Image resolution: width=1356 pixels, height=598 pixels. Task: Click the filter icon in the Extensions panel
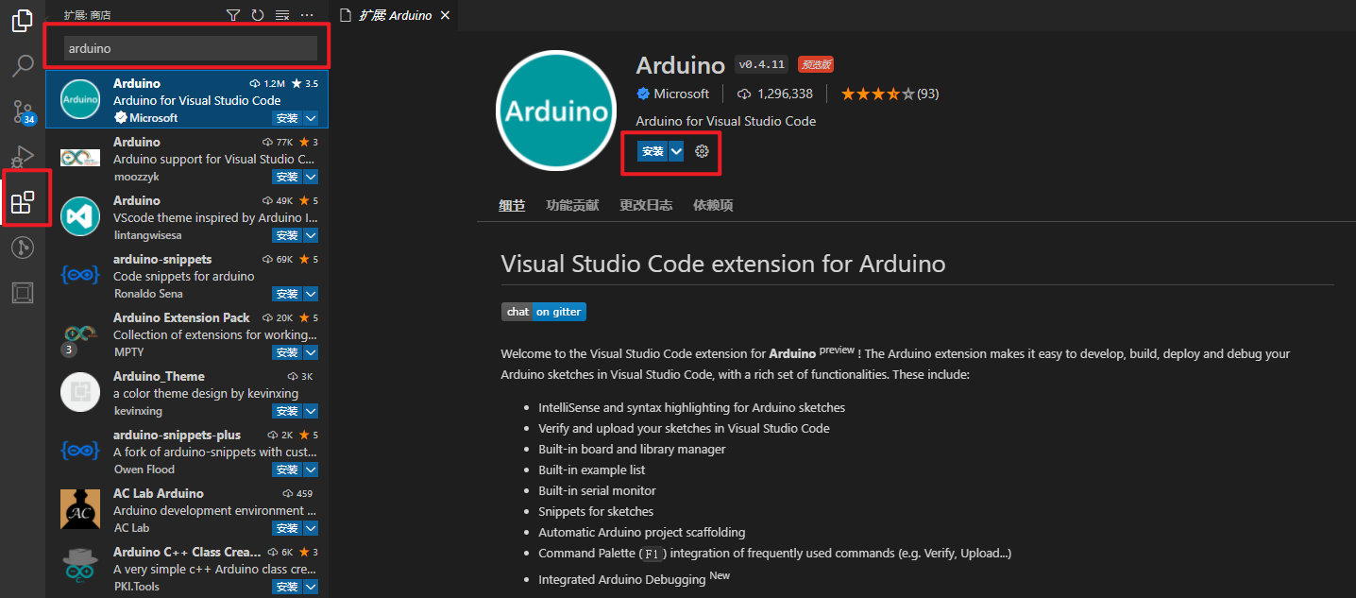[232, 15]
